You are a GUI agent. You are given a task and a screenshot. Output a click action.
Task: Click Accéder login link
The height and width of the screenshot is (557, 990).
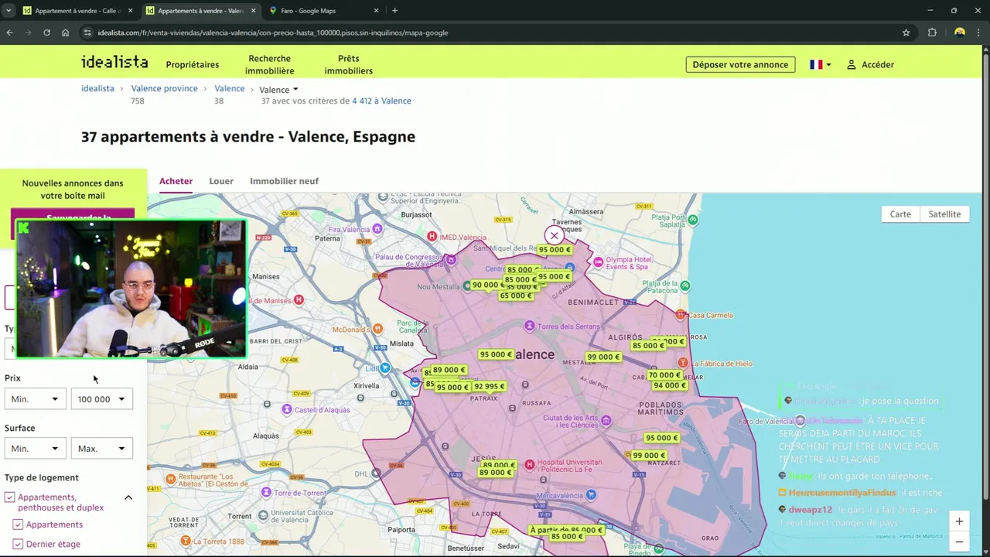tap(870, 65)
